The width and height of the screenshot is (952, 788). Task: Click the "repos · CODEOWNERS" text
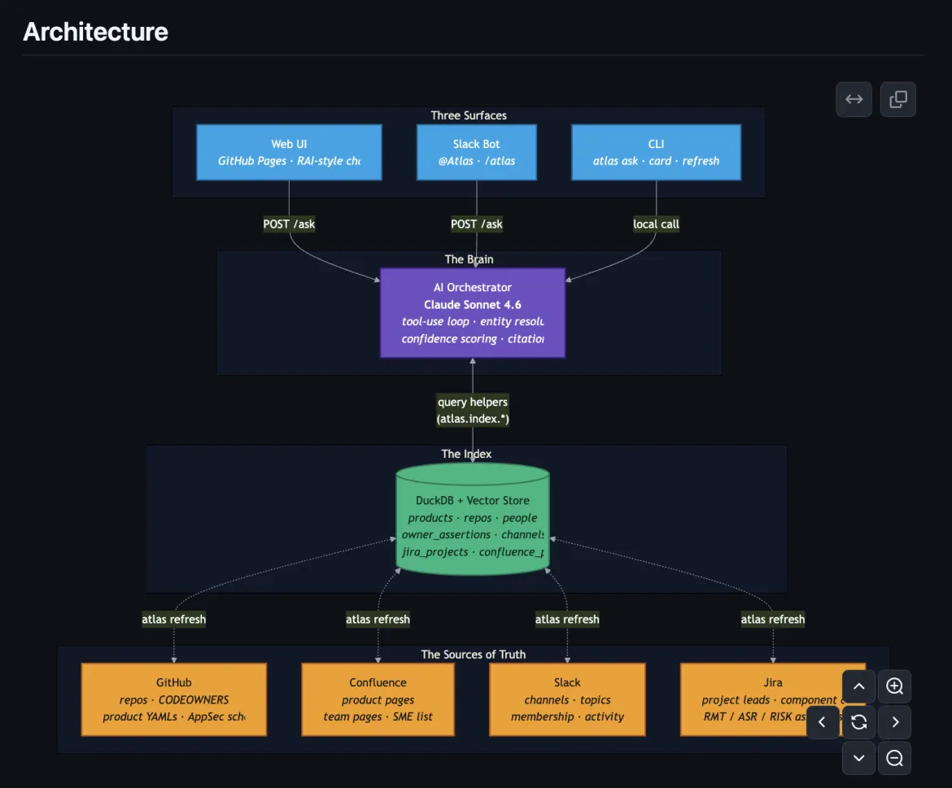click(x=173, y=700)
